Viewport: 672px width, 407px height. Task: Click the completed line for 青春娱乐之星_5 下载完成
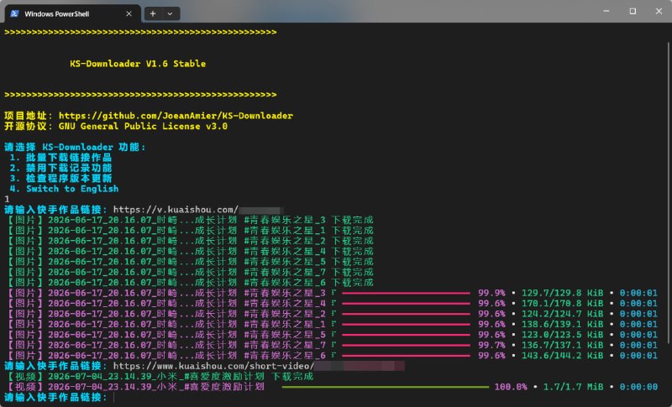point(189,262)
